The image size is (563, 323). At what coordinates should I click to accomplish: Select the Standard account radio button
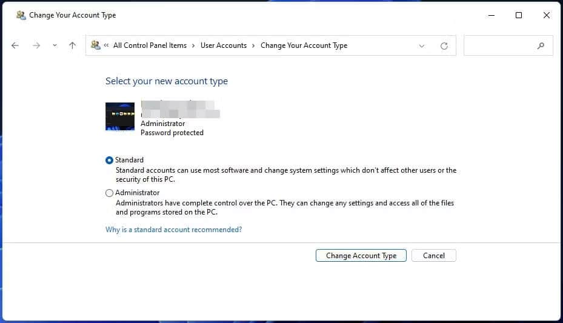pos(109,160)
